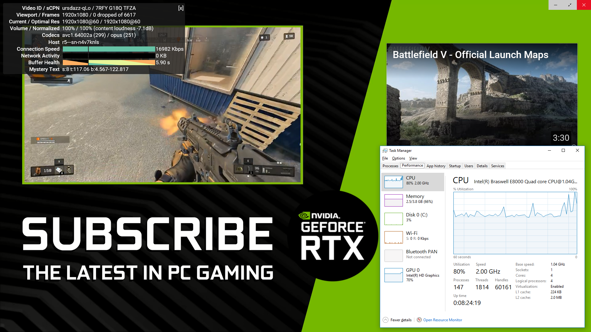Open the File menu
Viewport: 591px width, 332px height.
click(x=385, y=158)
